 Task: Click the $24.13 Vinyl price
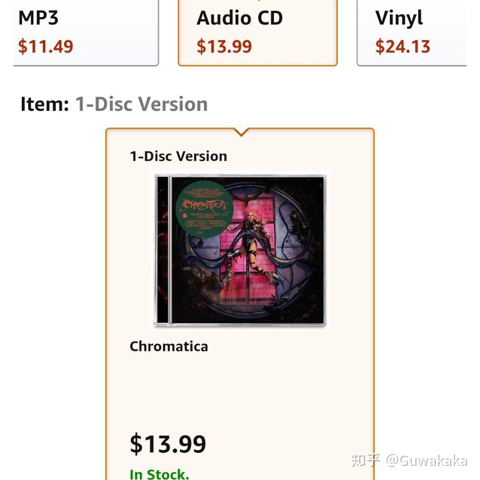tap(402, 46)
